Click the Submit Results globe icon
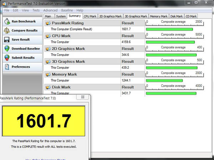The image size is (214, 160). [x=7, y=58]
